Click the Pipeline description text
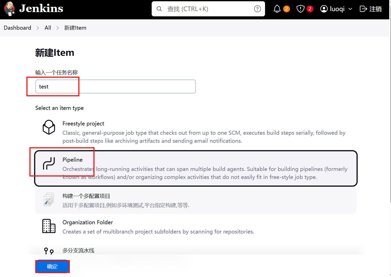 (205, 173)
